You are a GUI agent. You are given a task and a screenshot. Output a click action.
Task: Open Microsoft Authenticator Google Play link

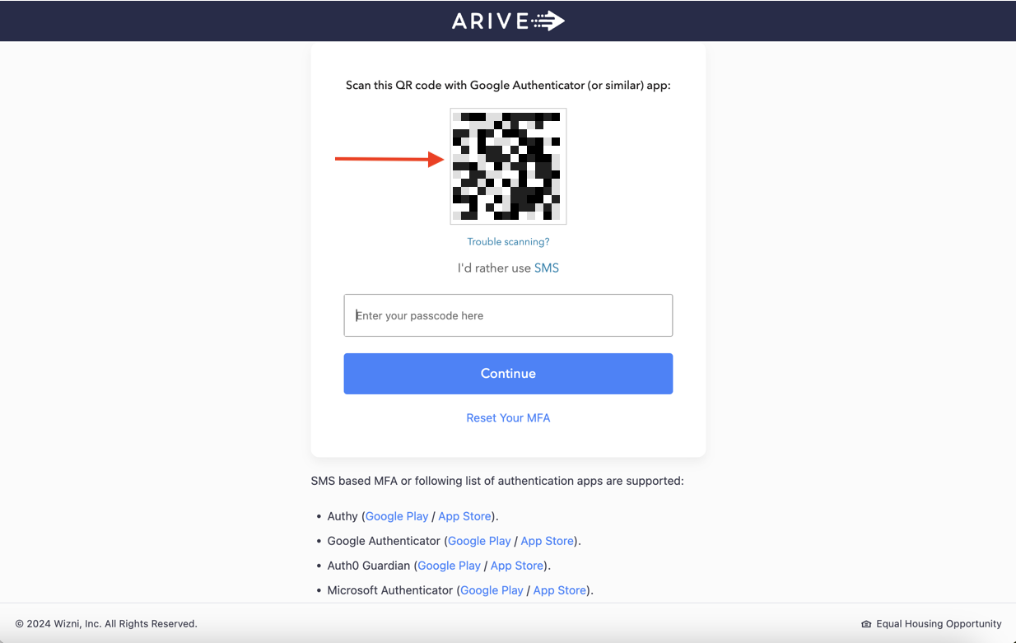point(492,590)
